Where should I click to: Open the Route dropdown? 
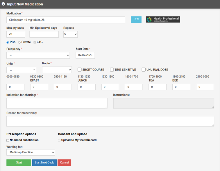[57, 70]
